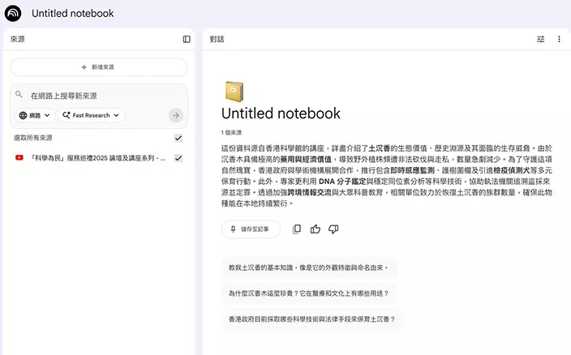Uncheck the 「科學為民」 source checkbox
This screenshot has width=571, height=355.
point(178,158)
